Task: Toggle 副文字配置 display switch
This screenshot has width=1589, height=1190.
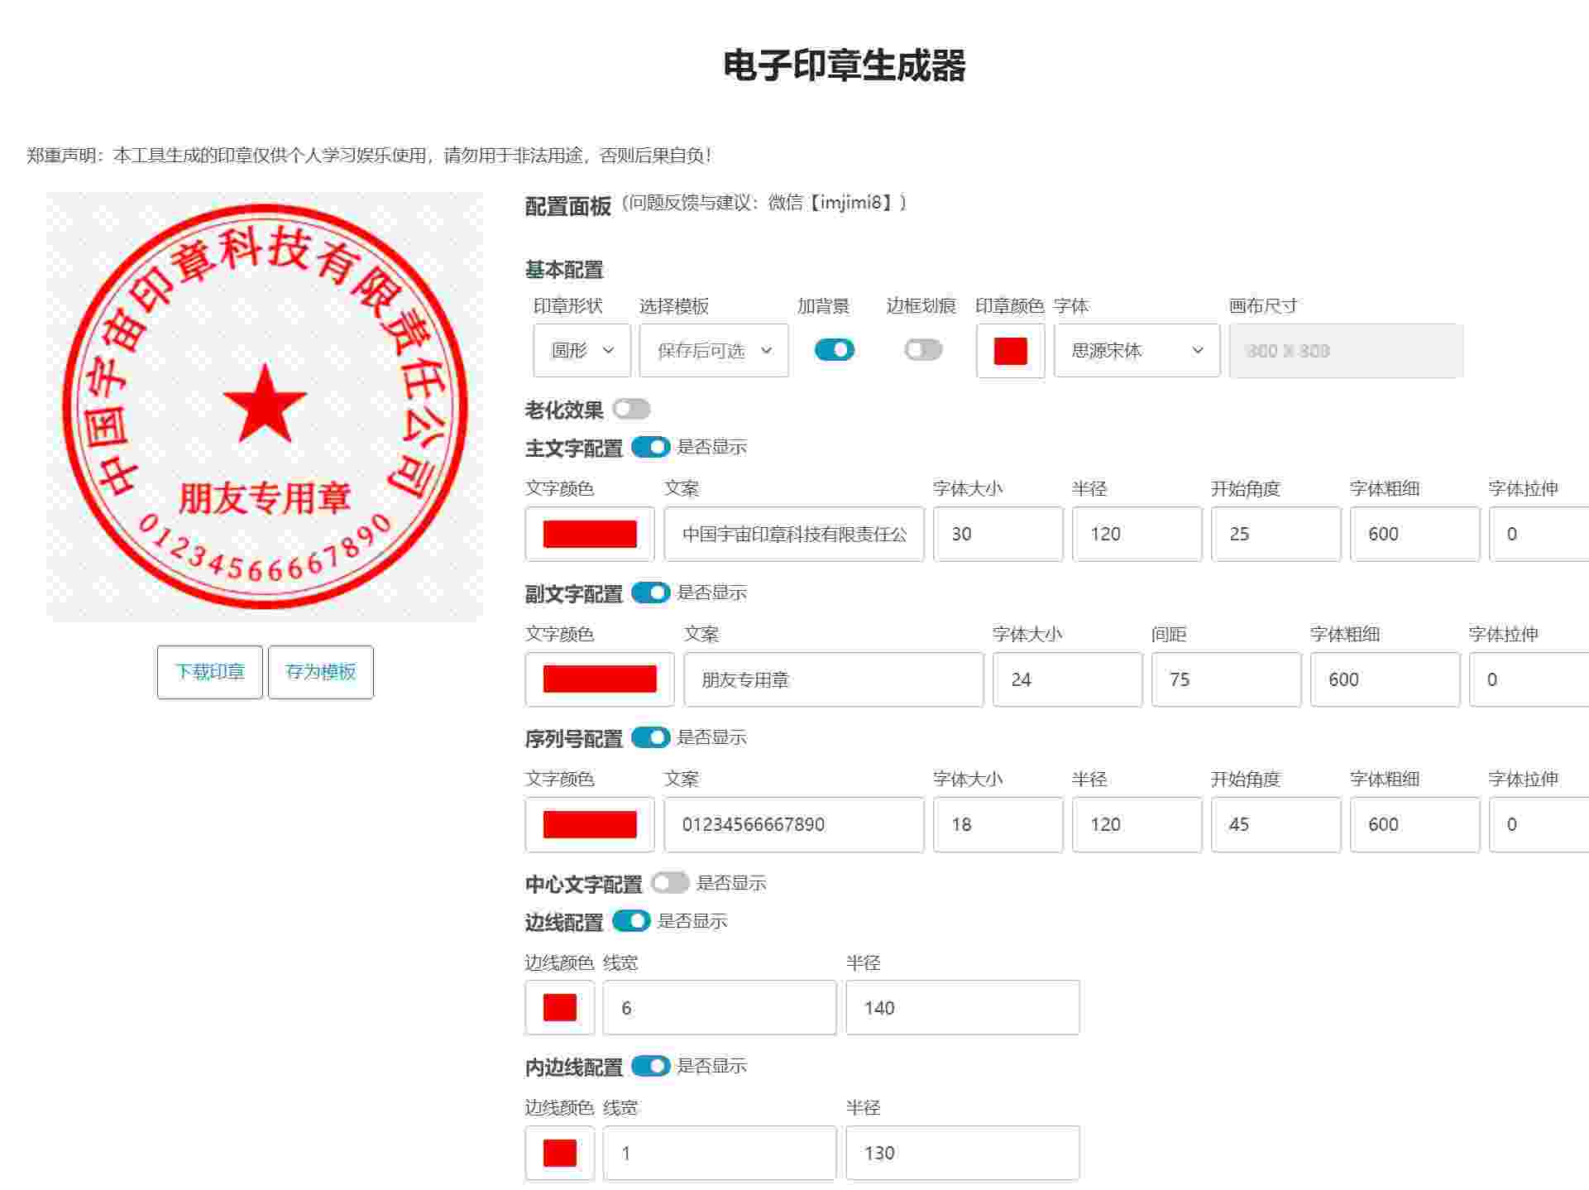Action: click(x=651, y=593)
